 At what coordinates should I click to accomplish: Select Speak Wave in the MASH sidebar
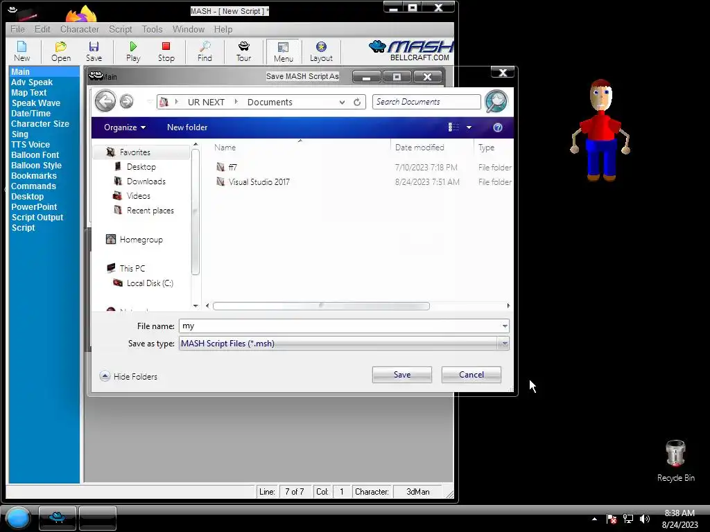[x=36, y=103]
